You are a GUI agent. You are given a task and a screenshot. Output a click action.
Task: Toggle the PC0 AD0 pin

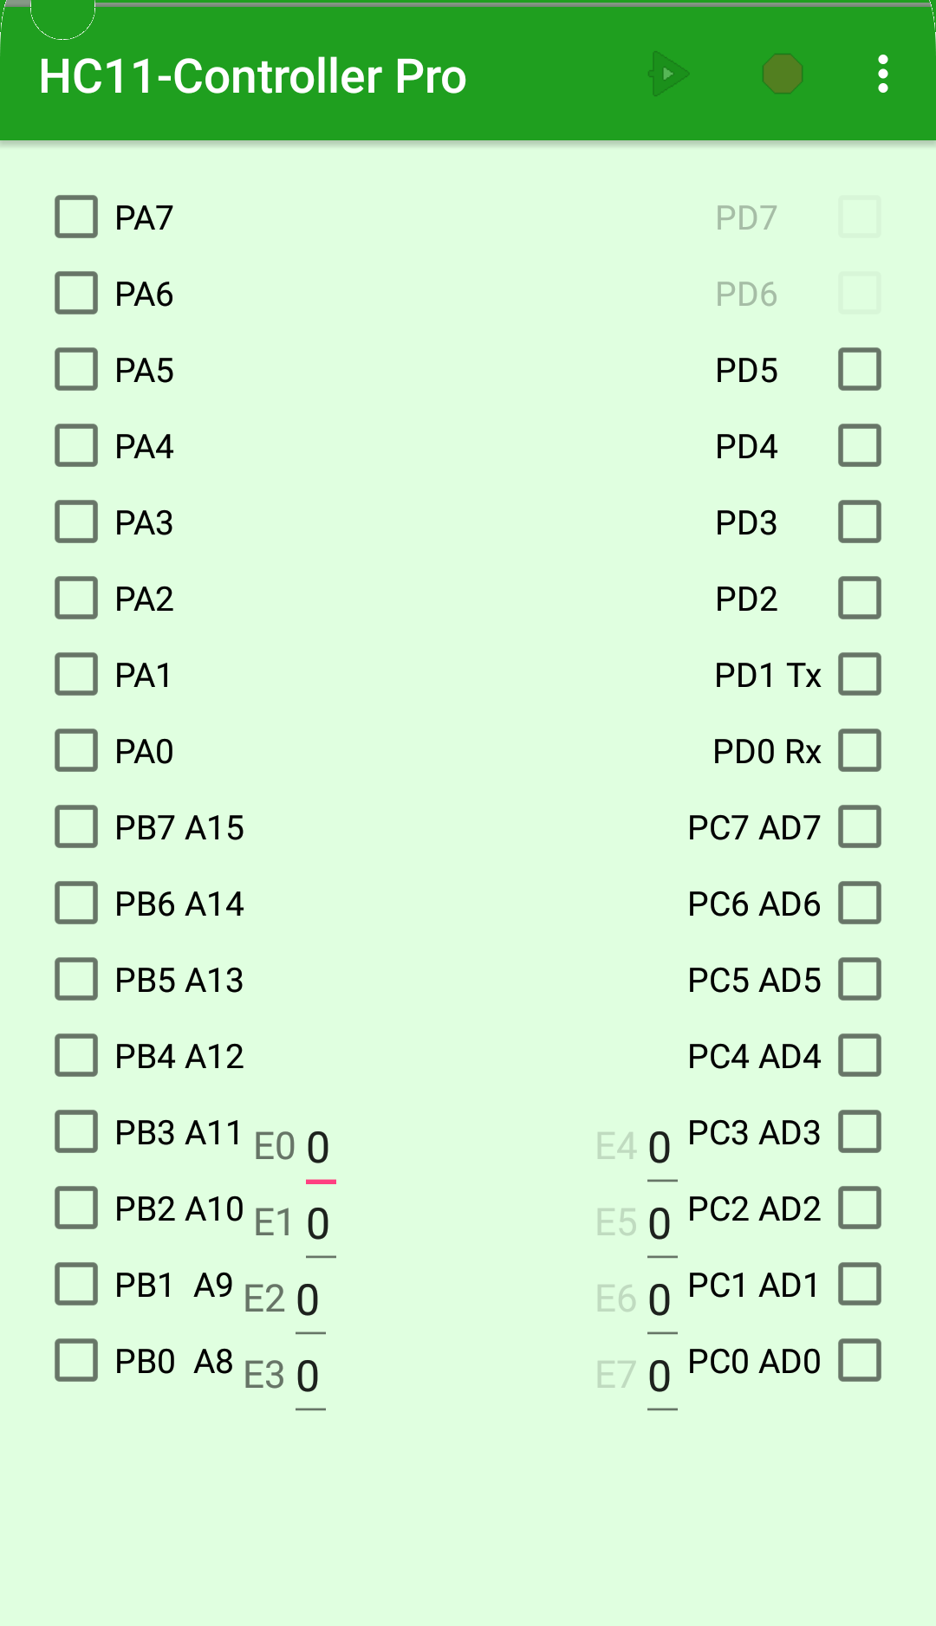(x=860, y=1360)
